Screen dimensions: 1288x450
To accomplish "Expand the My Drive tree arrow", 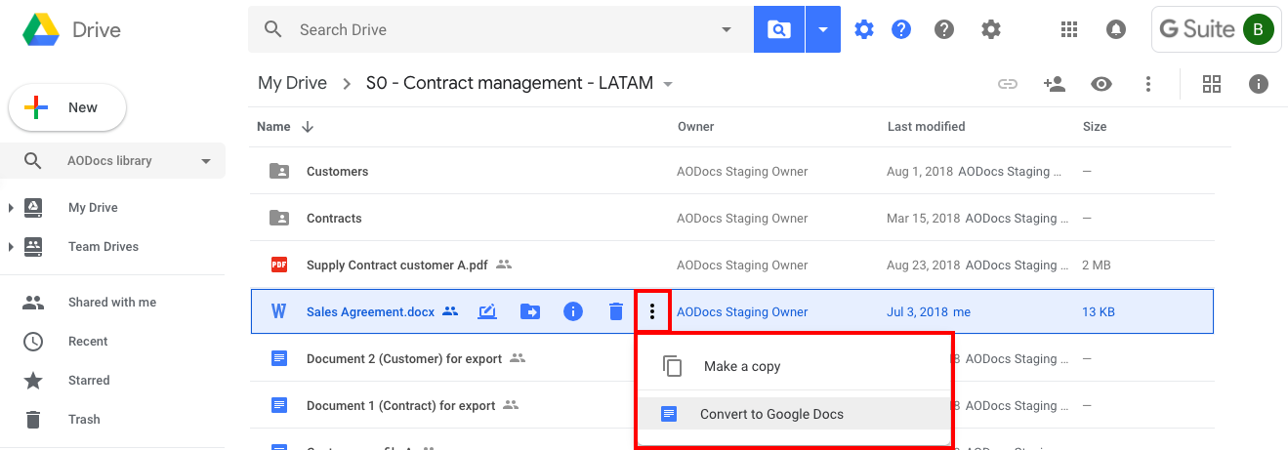I will pyautogui.click(x=11, y=207).
